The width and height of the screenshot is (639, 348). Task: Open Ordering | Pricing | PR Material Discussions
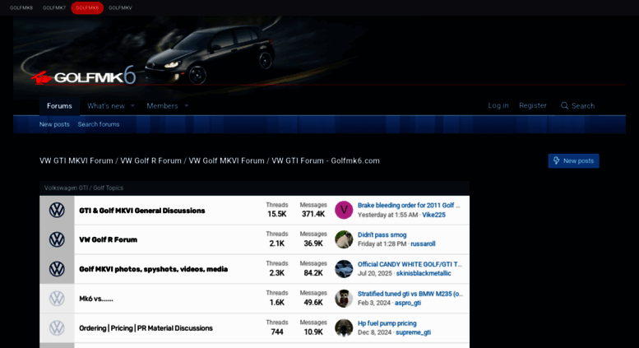click(x=146, y=328)
